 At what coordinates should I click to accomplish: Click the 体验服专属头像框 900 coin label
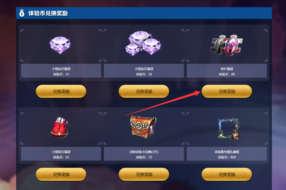(227, 157)
